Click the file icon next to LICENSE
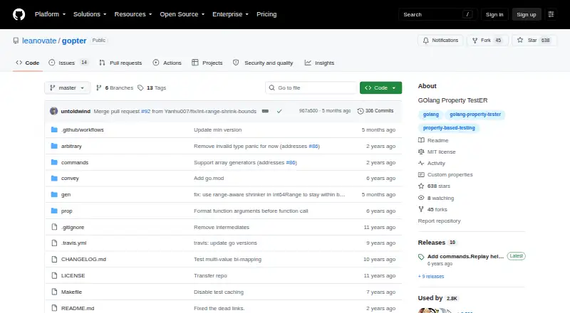The height and width of the screenshot is (313, 570). point(54,275)
